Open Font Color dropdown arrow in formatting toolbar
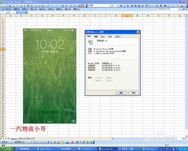The image size is (188, 151). coord(184,6)
